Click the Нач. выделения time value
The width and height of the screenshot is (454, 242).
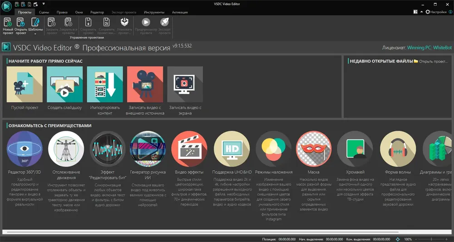point(335,239)
